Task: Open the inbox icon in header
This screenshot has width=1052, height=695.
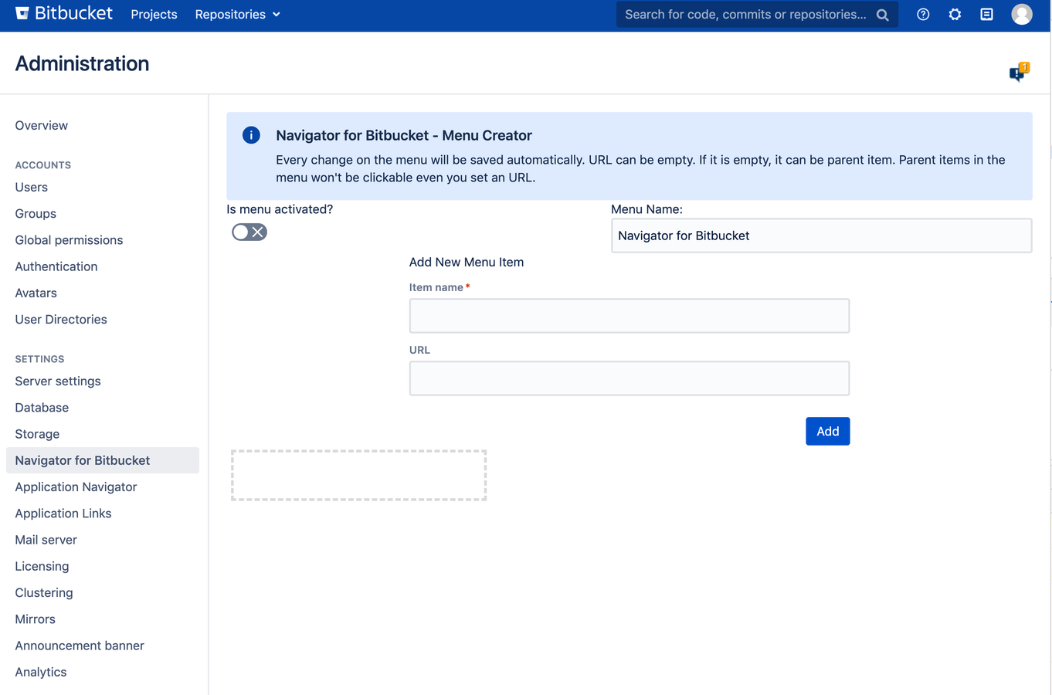Action: (x=986, y=15)
